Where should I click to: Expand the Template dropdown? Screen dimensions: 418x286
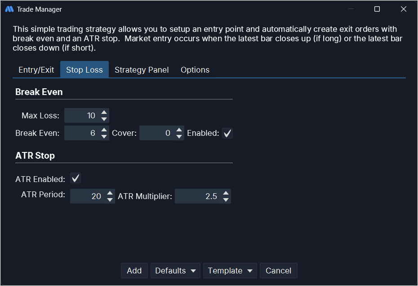[230, 271]
